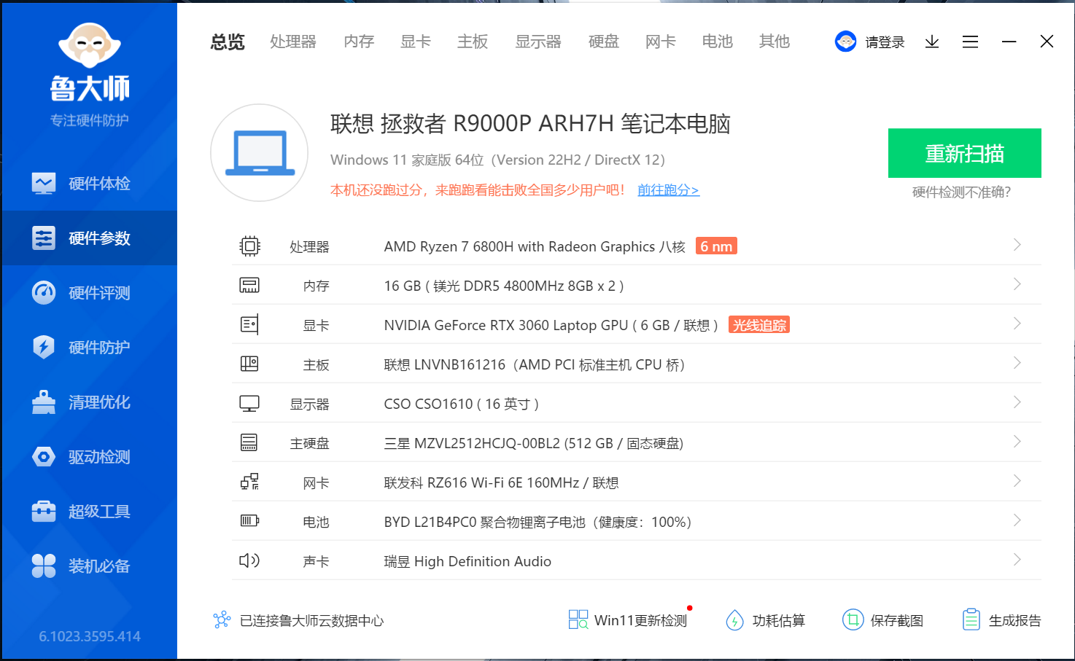Click 硬件检测不准确? link

pyautogui.click(x=961, y=192)
